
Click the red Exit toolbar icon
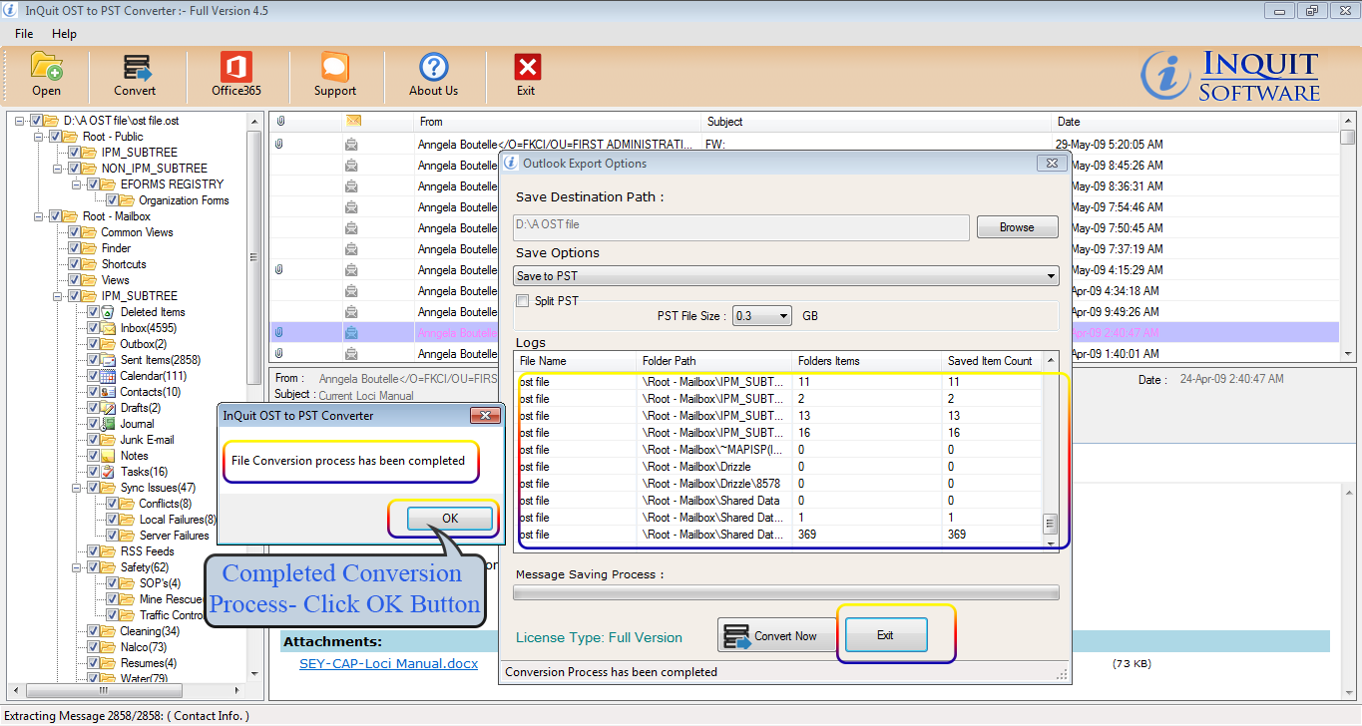tap(526, 68)
